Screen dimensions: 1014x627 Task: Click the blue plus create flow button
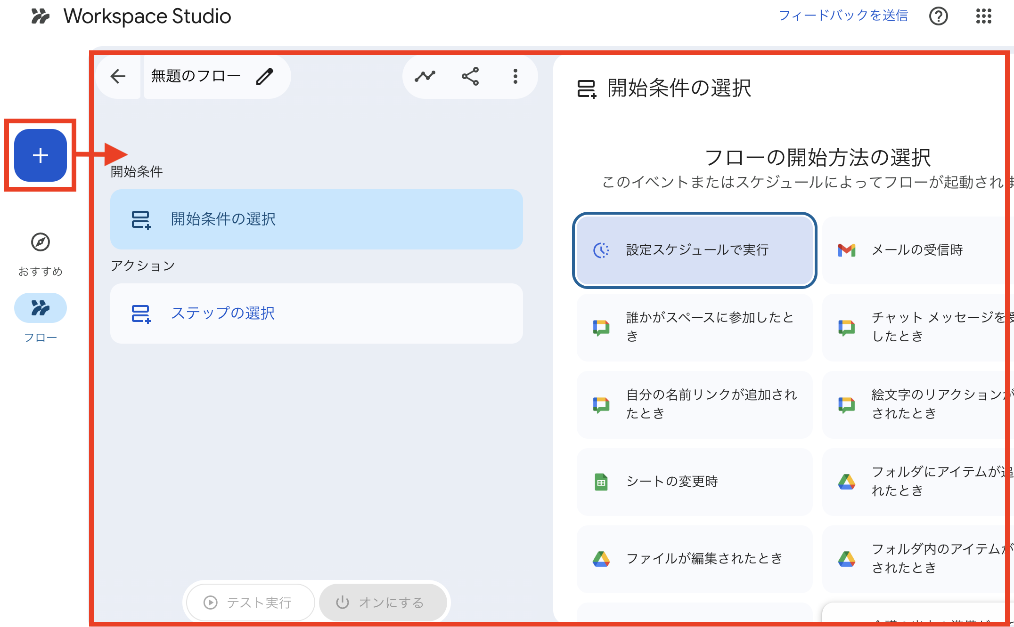click(41, 155)
